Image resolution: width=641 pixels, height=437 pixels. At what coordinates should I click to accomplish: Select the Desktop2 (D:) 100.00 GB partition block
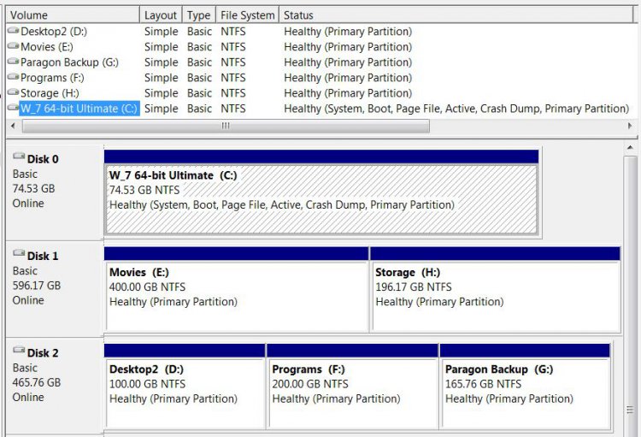coord(185,387)
